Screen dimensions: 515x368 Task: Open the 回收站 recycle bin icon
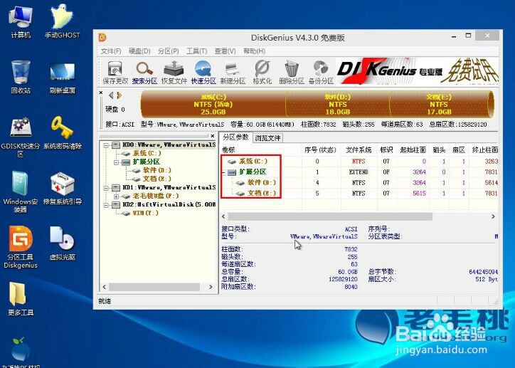[21, 77]
